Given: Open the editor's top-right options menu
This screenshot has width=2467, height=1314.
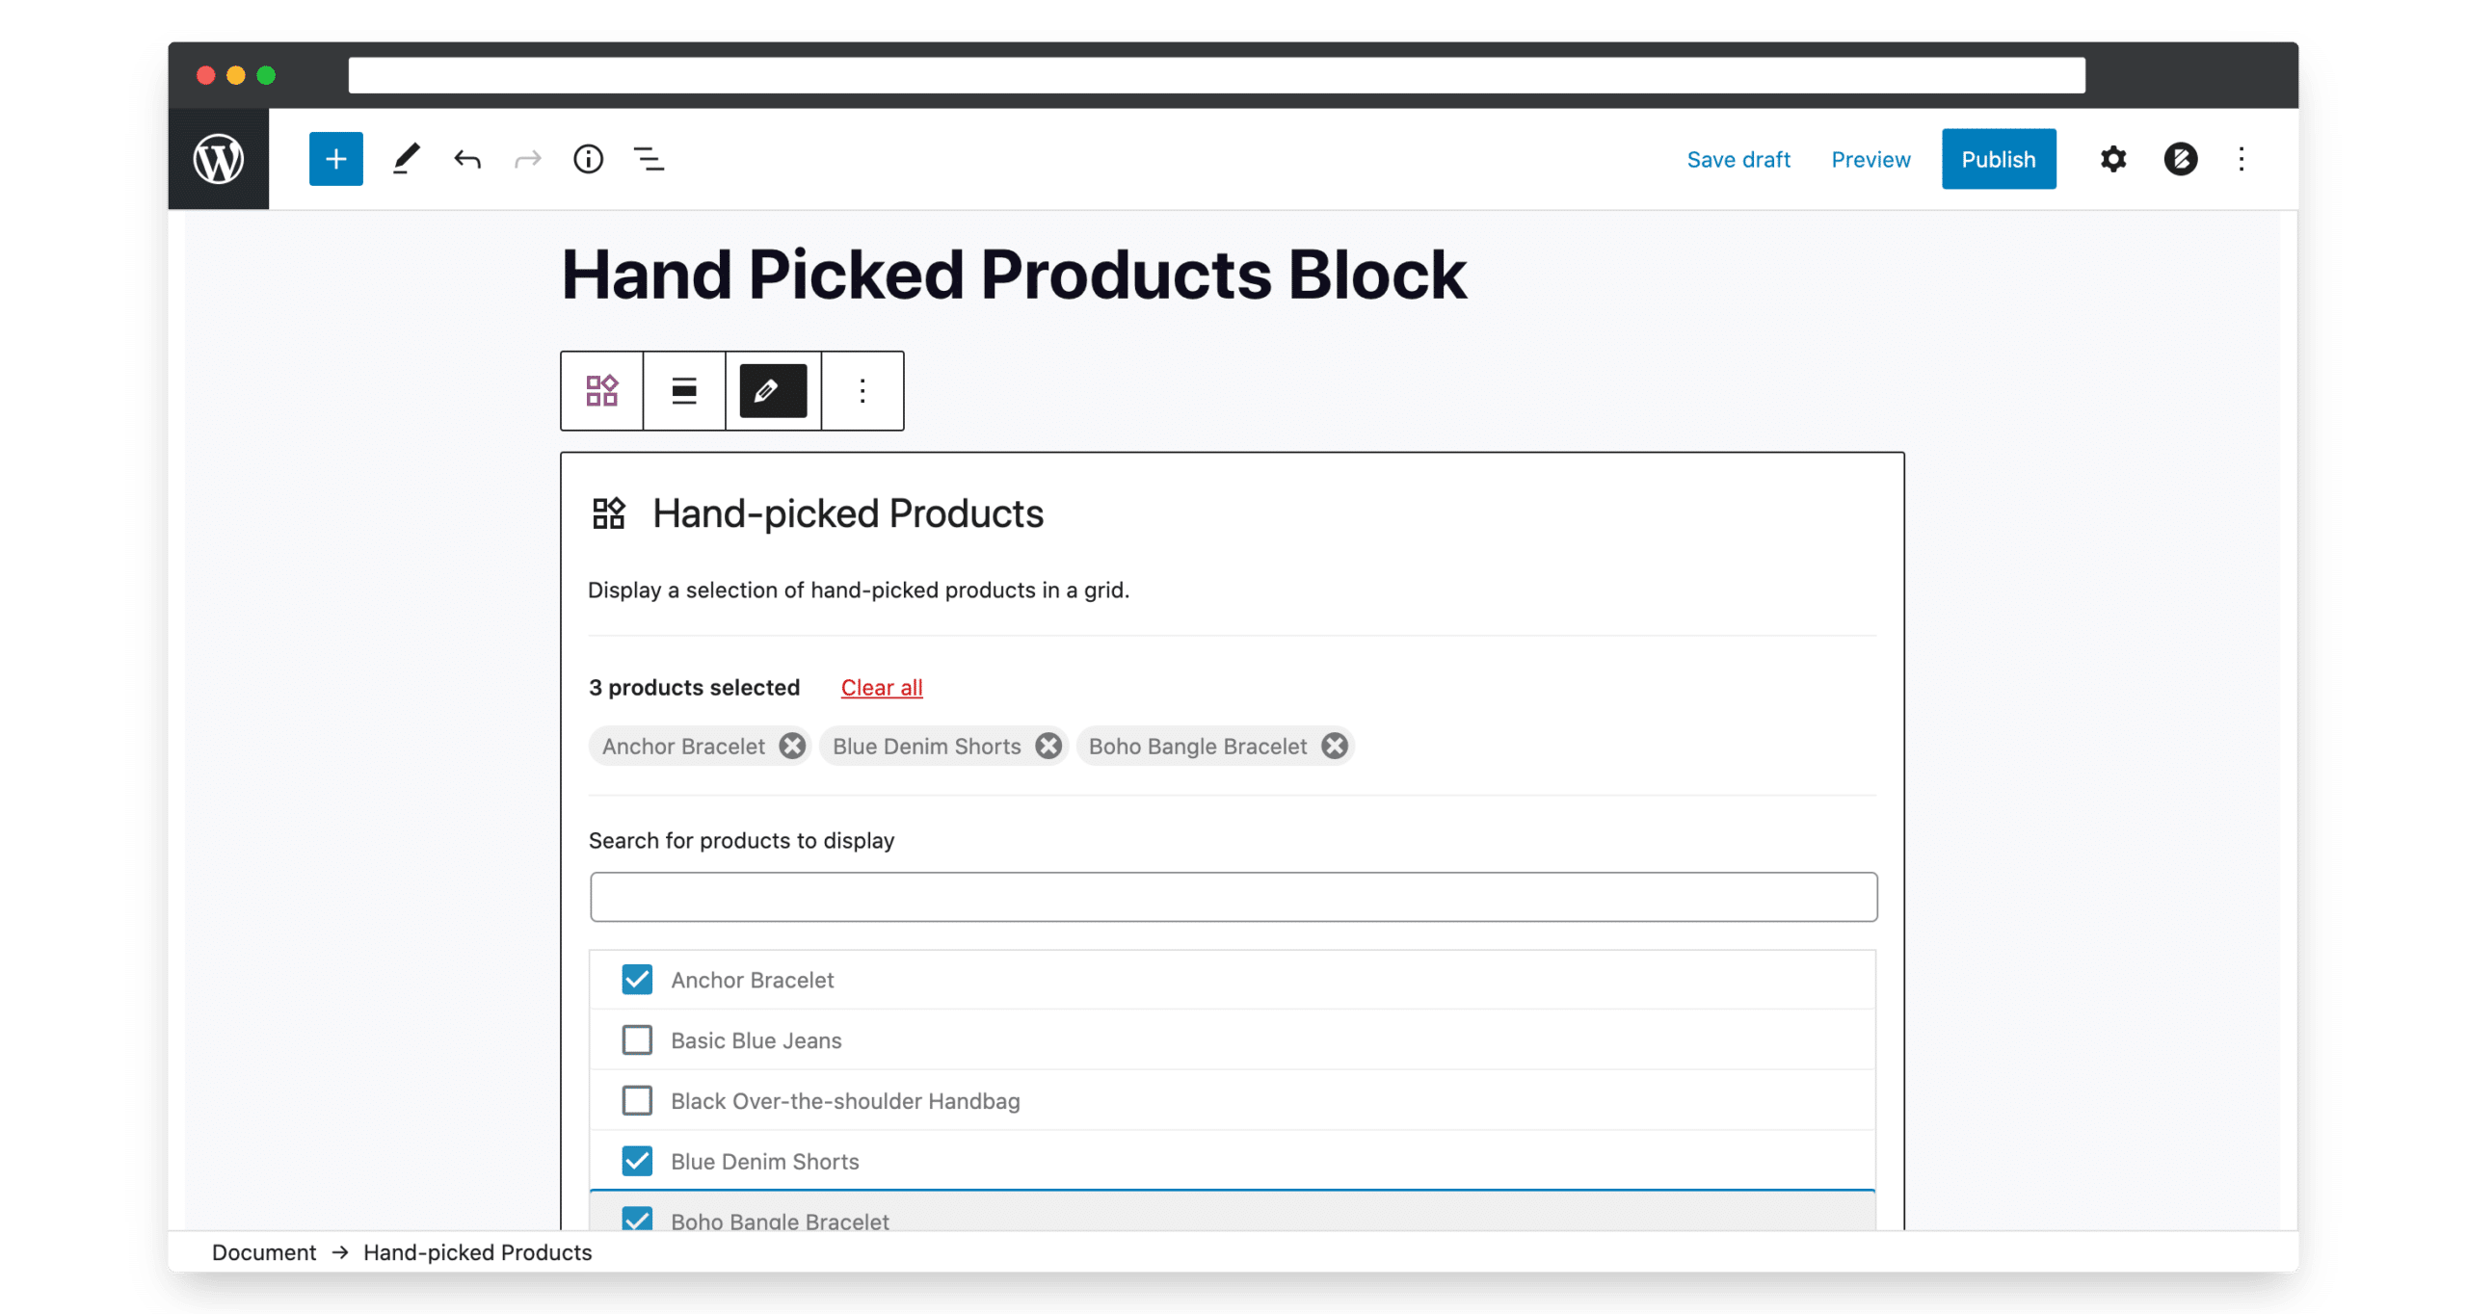Looking at the screenshot, I should pyautogui.click(x=2241, y=159).
